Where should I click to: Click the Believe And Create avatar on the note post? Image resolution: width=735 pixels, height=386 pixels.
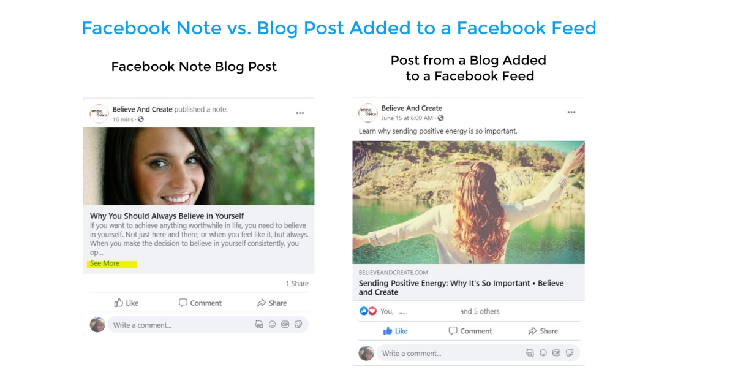(99, 113)
